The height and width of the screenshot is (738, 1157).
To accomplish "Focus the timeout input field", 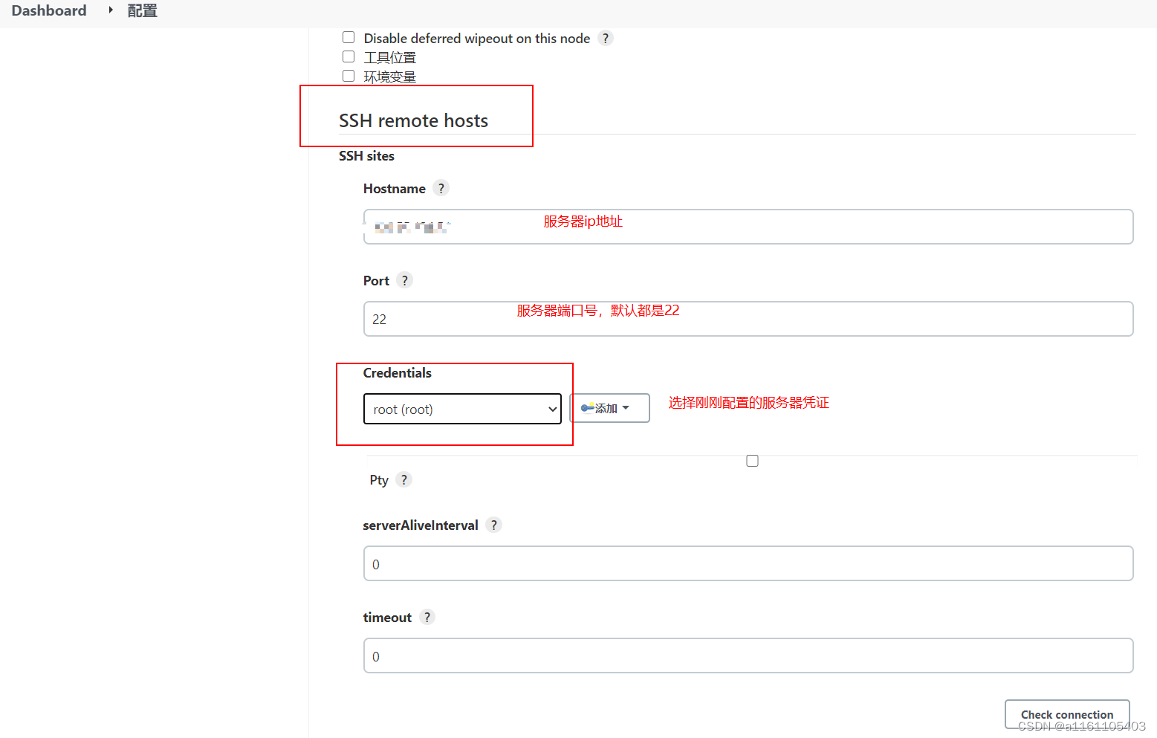I will [x=748, y=656].
